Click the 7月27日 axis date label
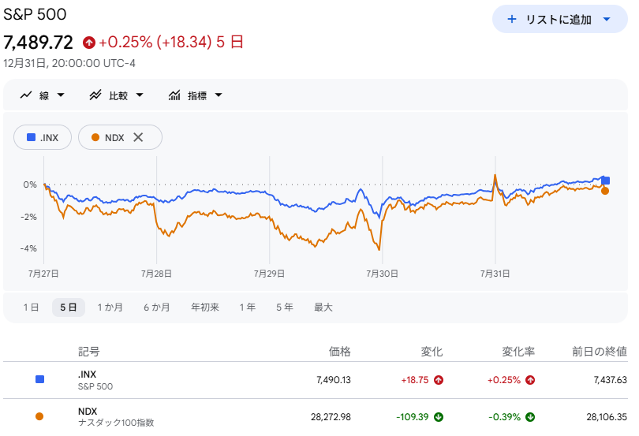639x436 pixels. pos(43,274)
